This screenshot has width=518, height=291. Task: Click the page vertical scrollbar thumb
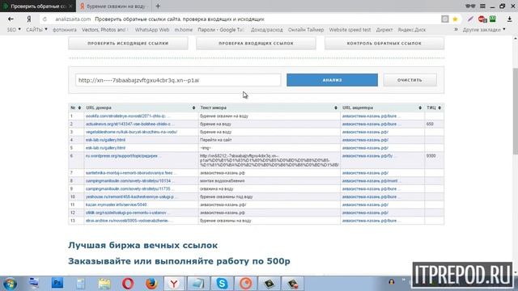click(x=515, y=111)
